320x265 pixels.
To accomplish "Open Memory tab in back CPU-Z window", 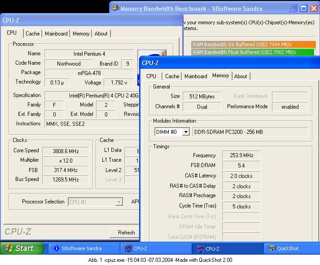I will 81,34.
